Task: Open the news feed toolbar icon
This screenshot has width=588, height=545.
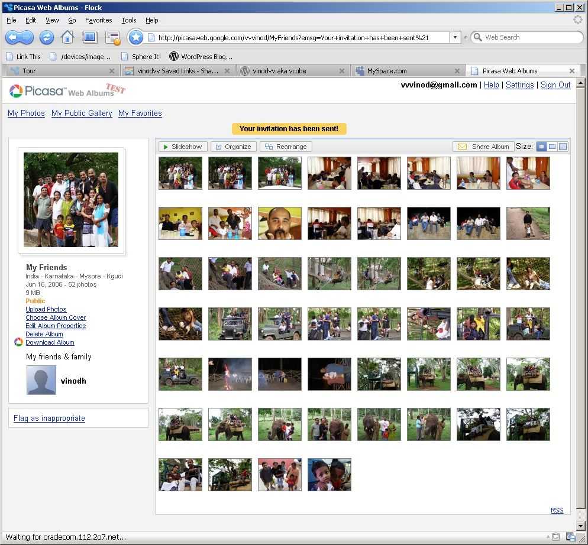Action: tap(112, 37)
